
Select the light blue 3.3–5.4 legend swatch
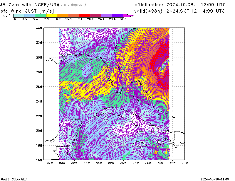(30, 16)
